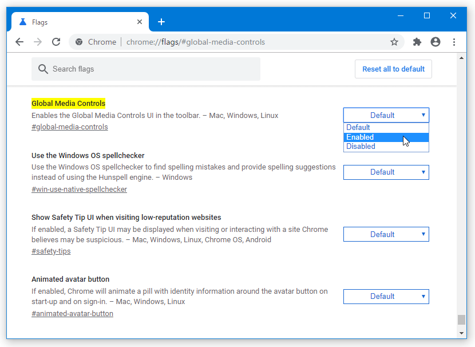This screenshot has width=475, height=347.
Task: Click the search magnifier icon
Action: coord(43,69)
